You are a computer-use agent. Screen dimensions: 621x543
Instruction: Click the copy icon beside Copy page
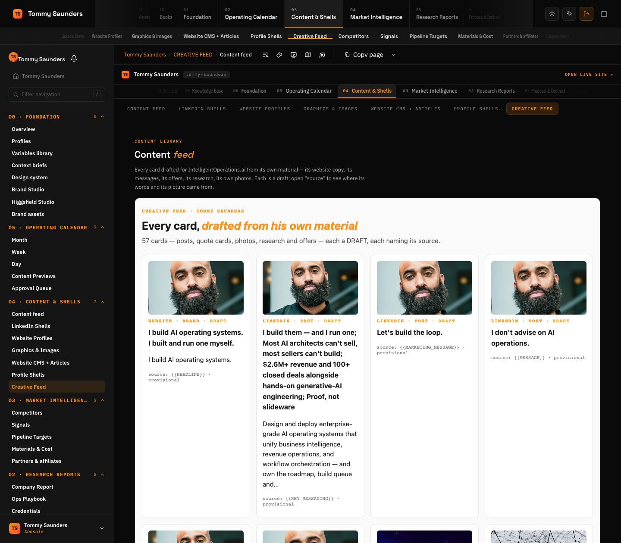[x=347, y=55]
